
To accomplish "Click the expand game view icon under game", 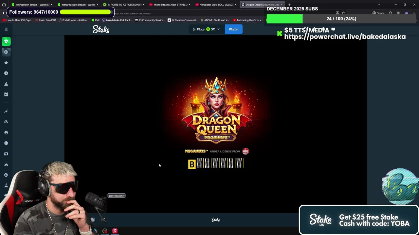I will (x=103, y=220).
